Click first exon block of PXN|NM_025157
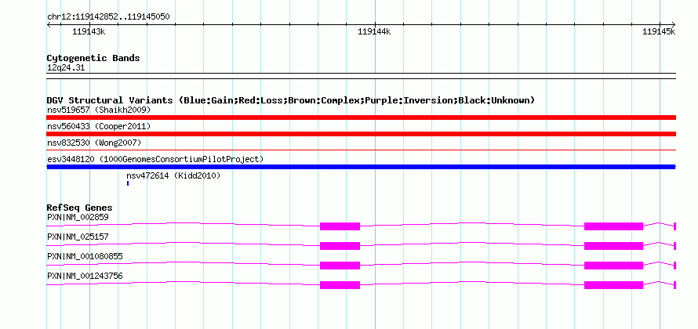The height and width of the screenshot is (329, 698). click(x=340, y=246)
